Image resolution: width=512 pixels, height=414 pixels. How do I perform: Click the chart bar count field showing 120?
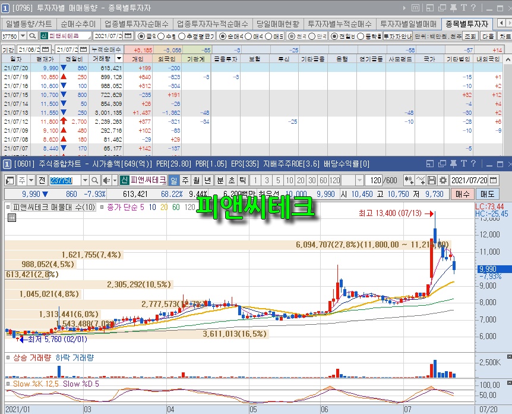coord(374,180)
